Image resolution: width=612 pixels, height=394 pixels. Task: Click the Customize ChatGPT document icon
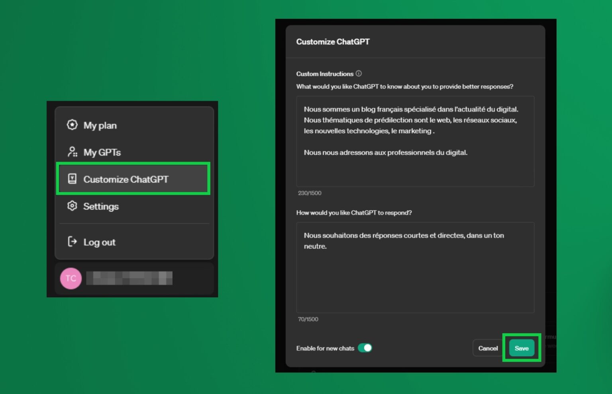pyautogui.click(x=72, y=179)
